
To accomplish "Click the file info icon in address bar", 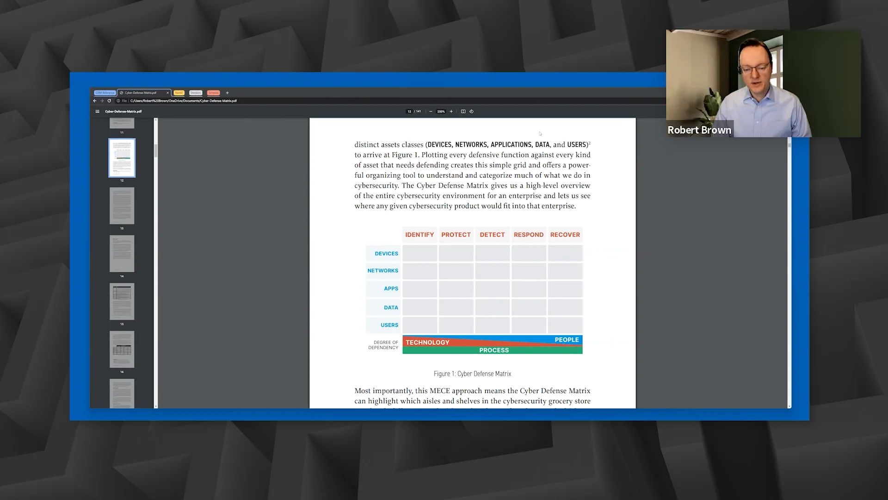I will pos(118,101).
